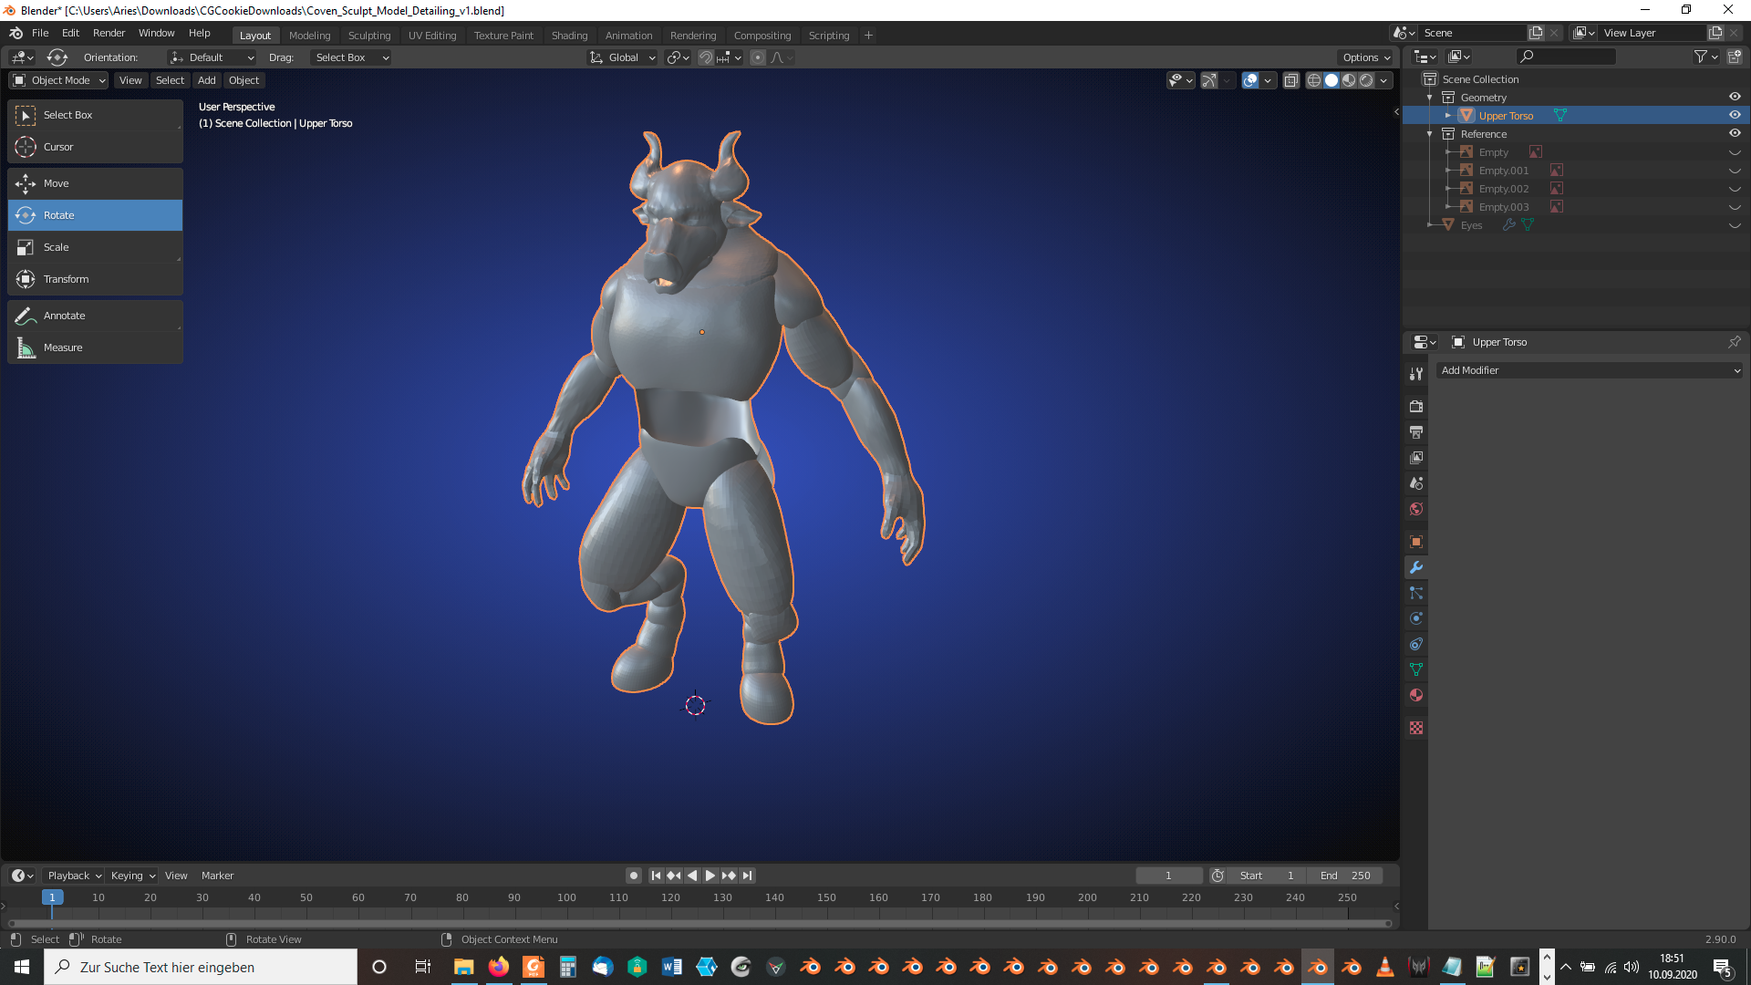
Task: Toggle X-Ray mode in the viewport header
Action: coord(1291,79)
